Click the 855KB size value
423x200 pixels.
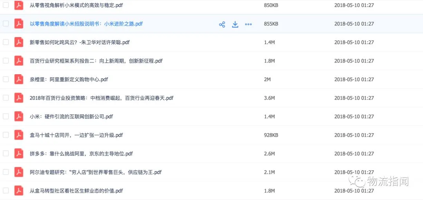tap(271, 24)
